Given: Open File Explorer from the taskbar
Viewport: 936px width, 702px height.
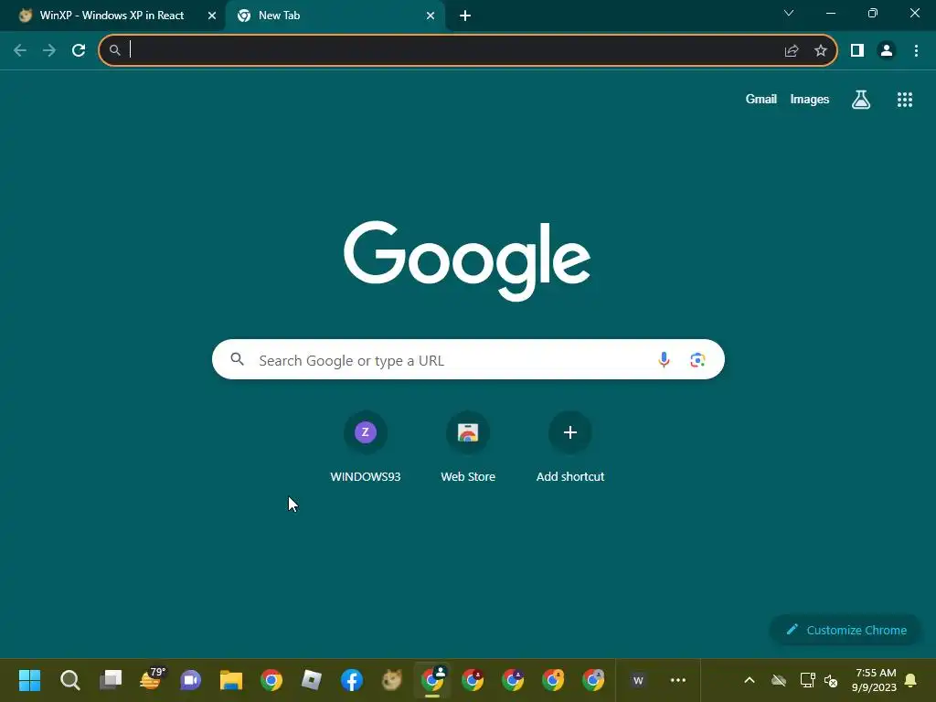Looking at the screenshot, I should pos(231,680).
